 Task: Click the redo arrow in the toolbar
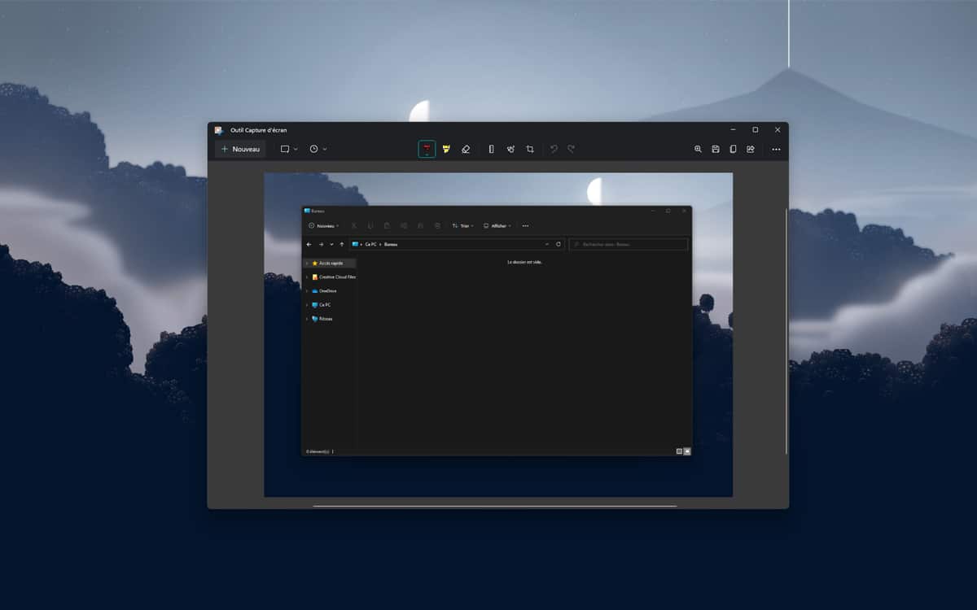click(x=572, y=149)
